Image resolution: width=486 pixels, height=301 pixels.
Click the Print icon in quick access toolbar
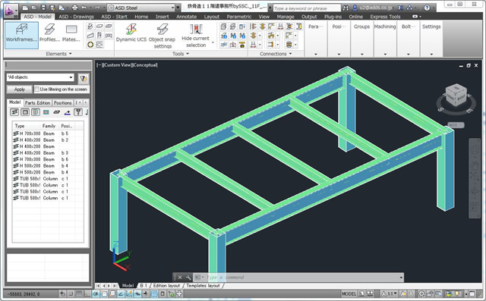[x=74, y=8]
